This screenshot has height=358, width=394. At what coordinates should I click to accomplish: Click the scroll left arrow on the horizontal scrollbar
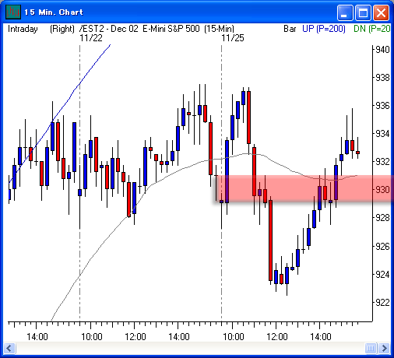(x=9, y=348)
